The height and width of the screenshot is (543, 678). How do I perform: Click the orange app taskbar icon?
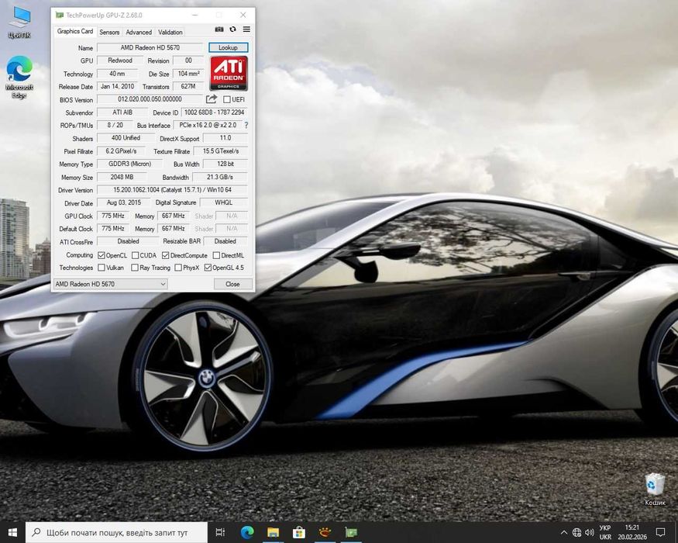(325, 532)
